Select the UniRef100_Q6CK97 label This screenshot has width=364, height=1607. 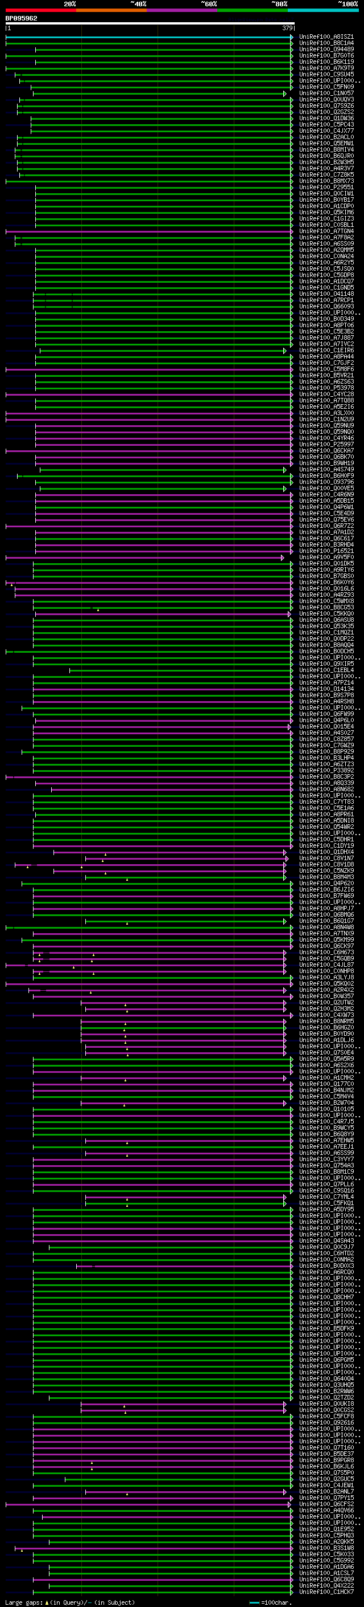pos(326,946)
